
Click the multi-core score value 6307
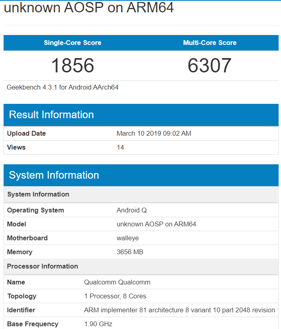pyautogui.click(x=210, y=66)
